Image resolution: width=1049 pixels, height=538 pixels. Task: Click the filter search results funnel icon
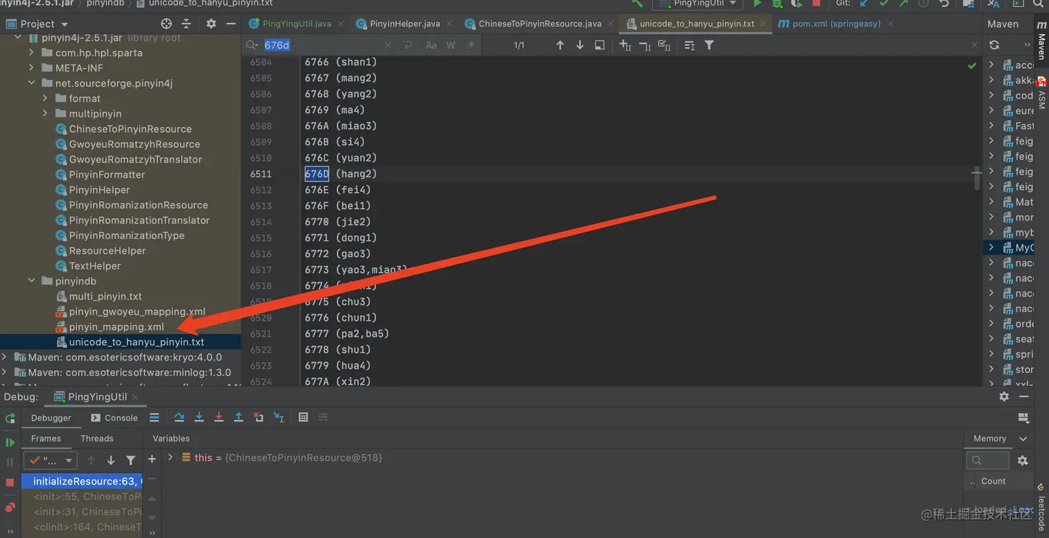point(709,45)
